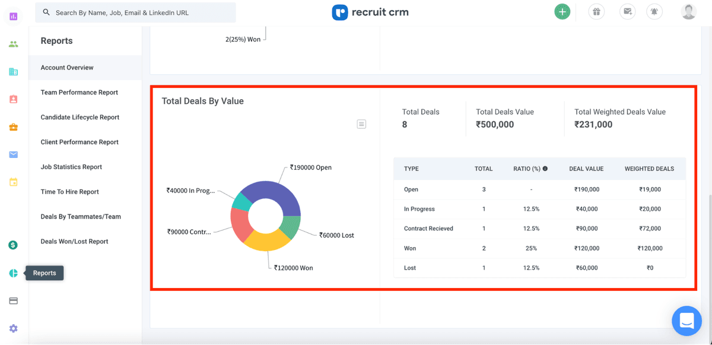Open the chat support widget
Image resolution: width=712 pixels, height=345 pixels.
(686, 321)
